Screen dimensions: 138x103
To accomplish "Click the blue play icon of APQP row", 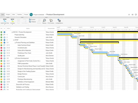I will click(x=4, y=40).
